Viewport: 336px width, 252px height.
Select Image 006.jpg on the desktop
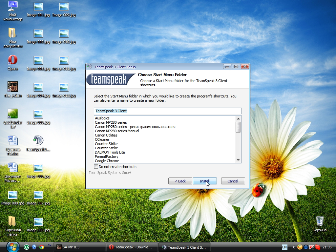(38, 171)
